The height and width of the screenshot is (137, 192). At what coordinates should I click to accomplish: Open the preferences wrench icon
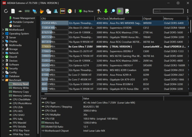[99, 11]
